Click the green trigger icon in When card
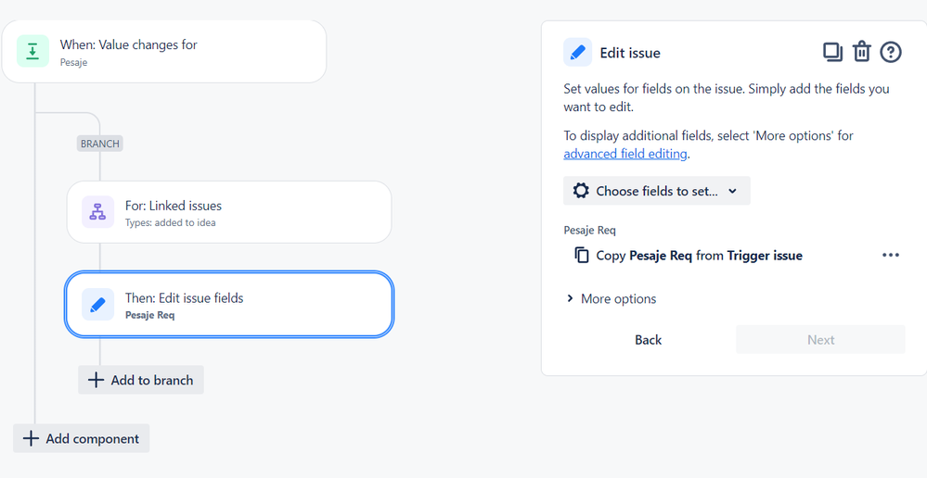Viewport: 927px width, 478px height. 32,51
